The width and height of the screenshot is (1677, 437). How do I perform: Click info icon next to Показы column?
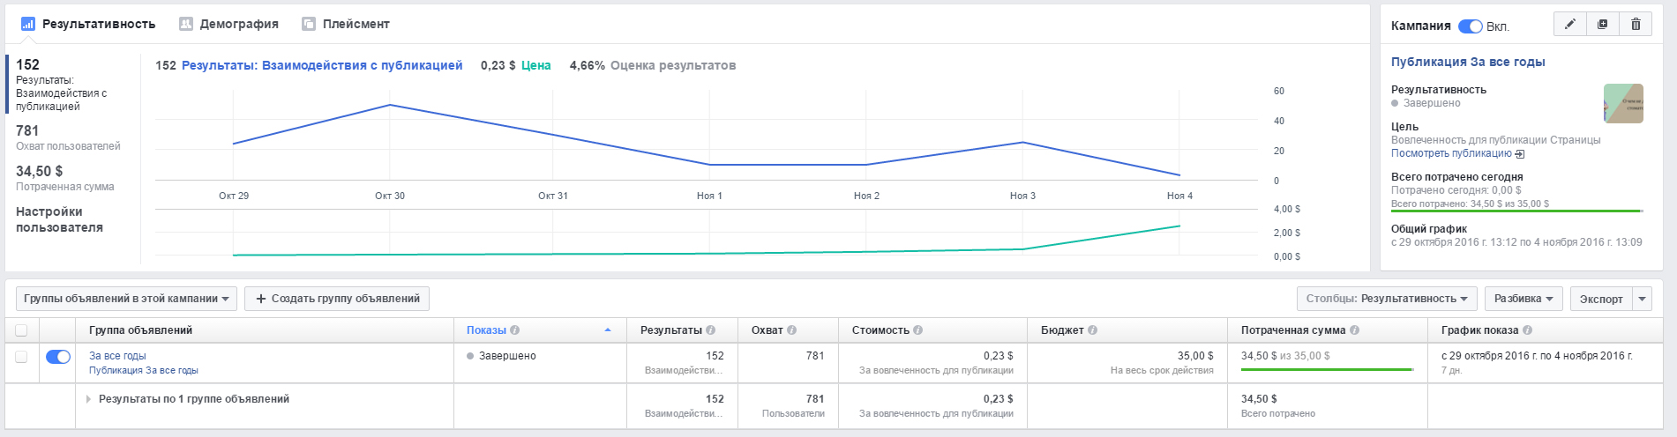515,330
